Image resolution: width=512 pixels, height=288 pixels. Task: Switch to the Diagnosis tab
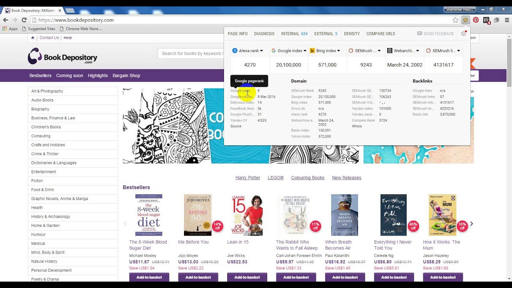point(264,34)
